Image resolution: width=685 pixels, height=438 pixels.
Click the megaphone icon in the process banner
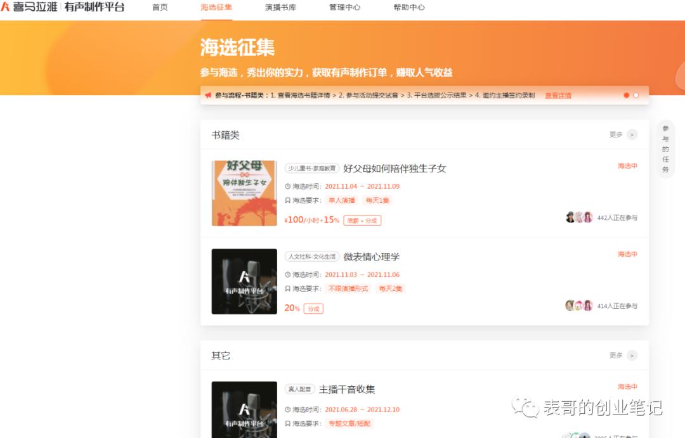[209, 95]
